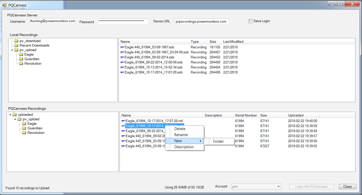Enable the Save Login checkbox
The image size is (362, 195).
pyautogui.click(x=250, y=21)
